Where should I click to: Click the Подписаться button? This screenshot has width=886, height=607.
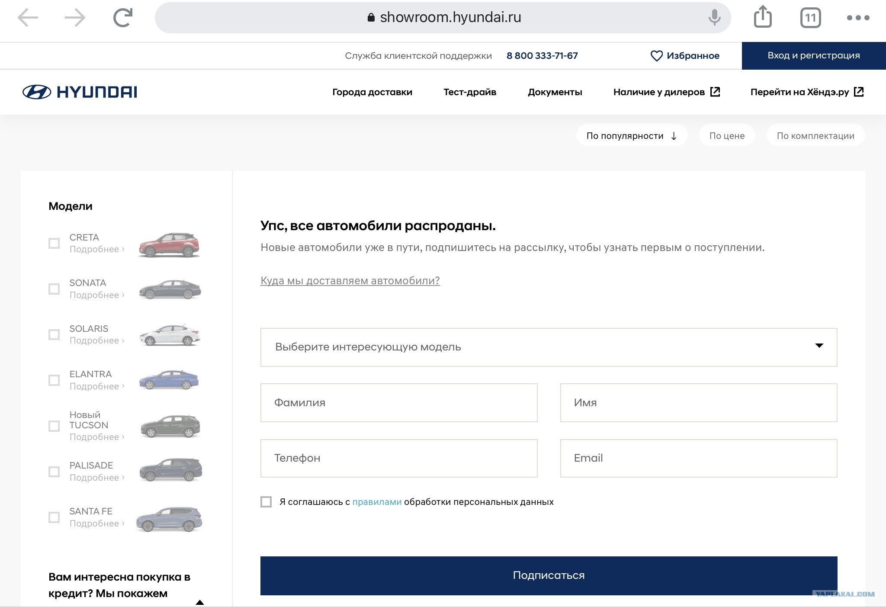click(x=549, y=575)
